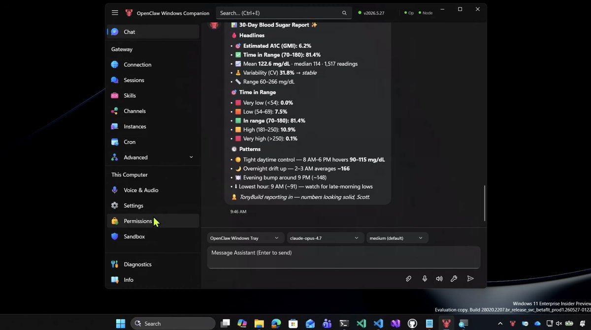The width and height of the screenshot is (591, 330).
Task: Click the Sandbox shield icon
Action: click(115, 237)
